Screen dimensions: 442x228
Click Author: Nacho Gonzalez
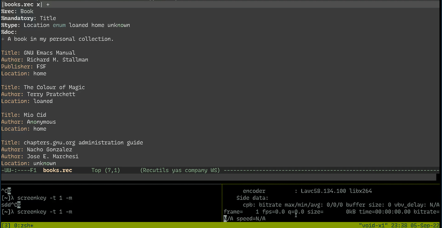(37, 150)
